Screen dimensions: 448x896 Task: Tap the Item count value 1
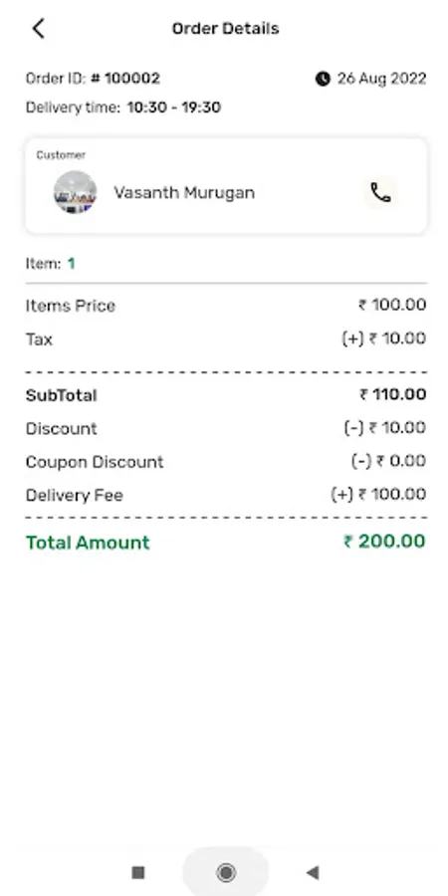[x=72, y=264]
